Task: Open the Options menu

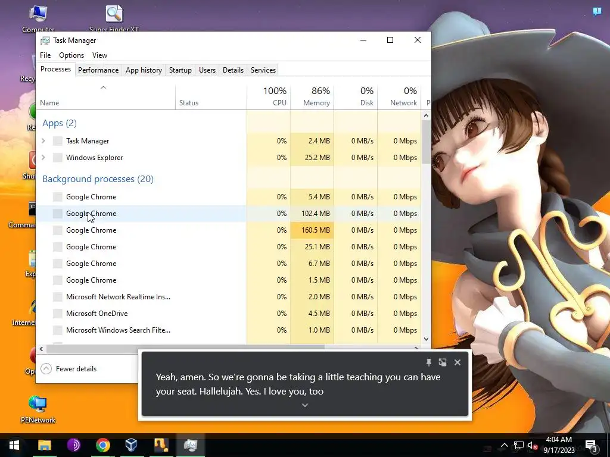Action: pyautogui.click(x=71, y=55)
